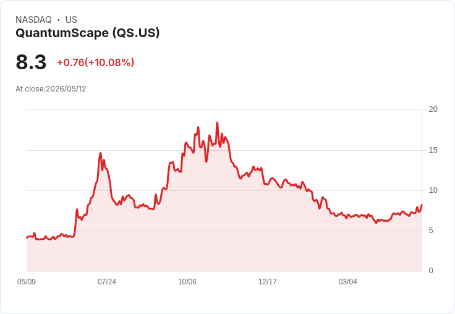Click the 10 value on the y-axis
455x314 pixels.
pyautogui.click(x=433, y=190)
